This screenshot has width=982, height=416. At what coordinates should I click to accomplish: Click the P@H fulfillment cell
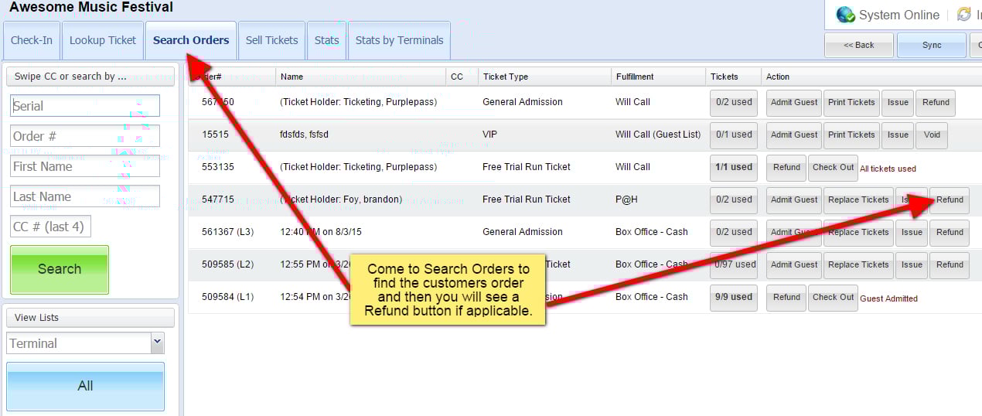pyautogui.click(x=627, y=199)
